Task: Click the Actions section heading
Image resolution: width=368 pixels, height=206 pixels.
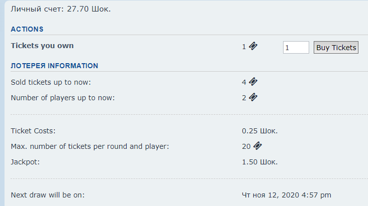Action: [x=27, y=29]
